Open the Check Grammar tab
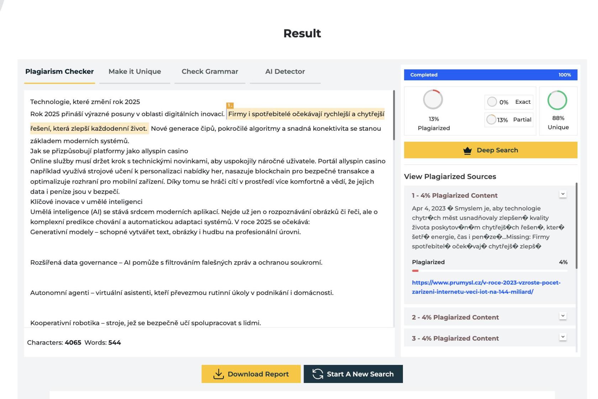The image size is (598, 399). click(210, 71)
